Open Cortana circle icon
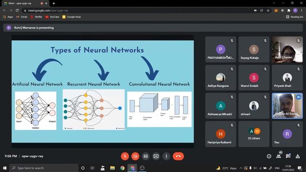 click(x=83, y=168)
